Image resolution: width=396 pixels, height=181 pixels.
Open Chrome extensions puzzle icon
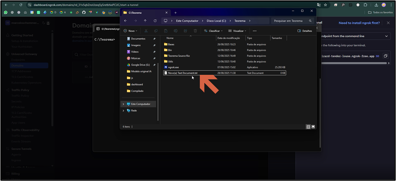(365, 5)
